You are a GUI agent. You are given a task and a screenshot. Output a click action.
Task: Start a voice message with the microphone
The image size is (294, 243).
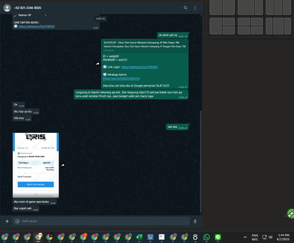coord(195,221)
